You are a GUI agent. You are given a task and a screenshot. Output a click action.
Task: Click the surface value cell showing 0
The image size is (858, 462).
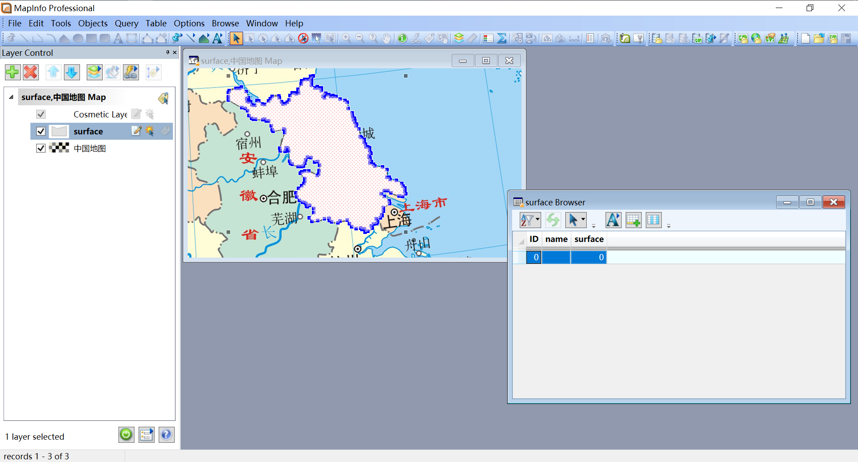589,257
